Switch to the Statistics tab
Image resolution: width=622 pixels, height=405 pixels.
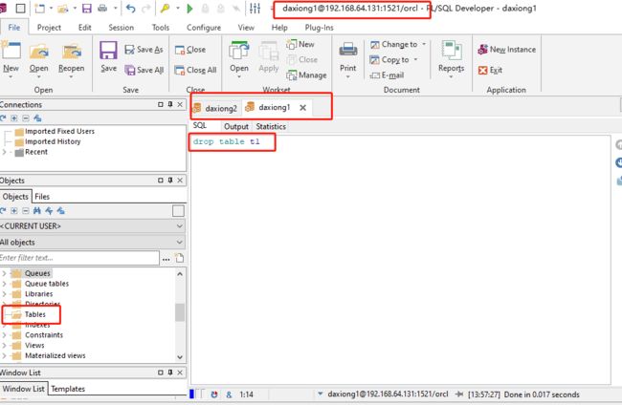coord(271,127)
